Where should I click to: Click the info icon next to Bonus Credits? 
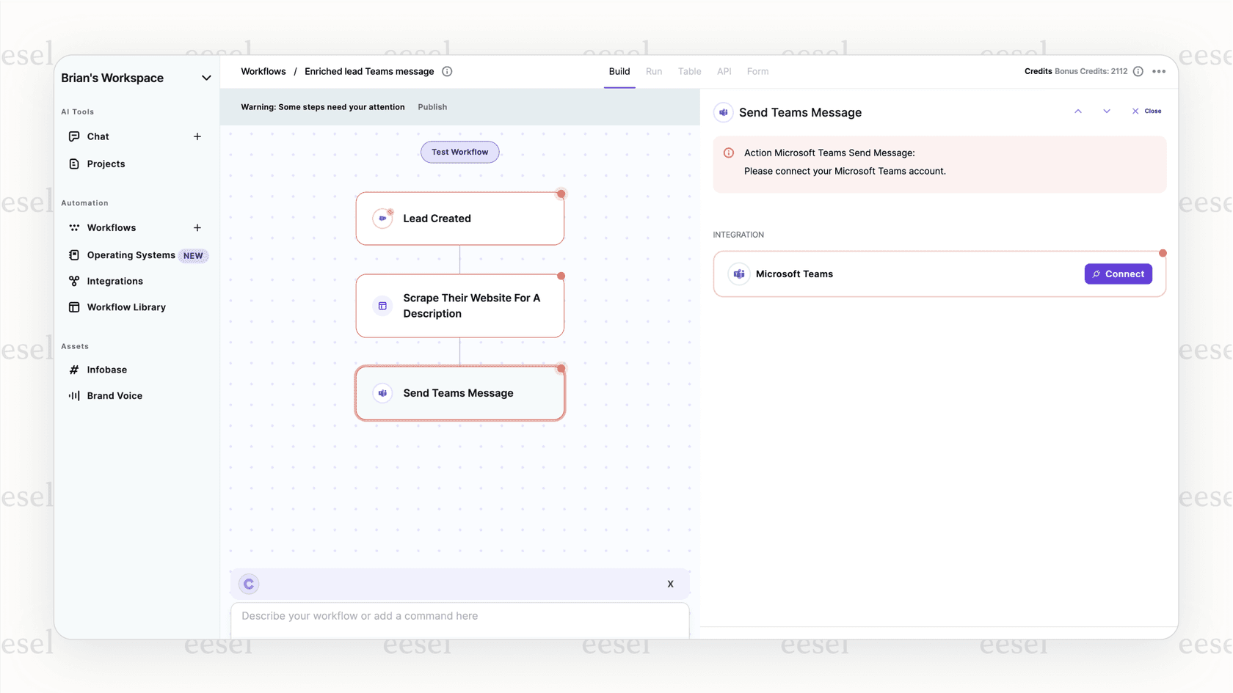(1138, 71)
